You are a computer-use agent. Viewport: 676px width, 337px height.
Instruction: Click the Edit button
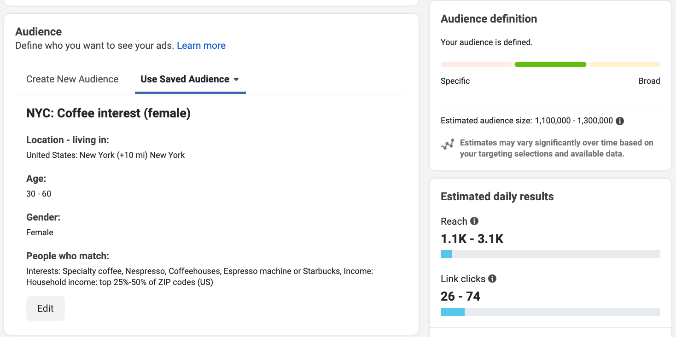[x=45, y=308]
